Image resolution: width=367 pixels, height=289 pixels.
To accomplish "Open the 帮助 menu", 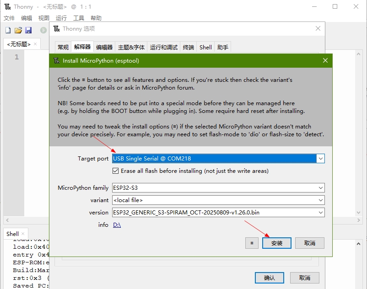I will coord(96,18).
